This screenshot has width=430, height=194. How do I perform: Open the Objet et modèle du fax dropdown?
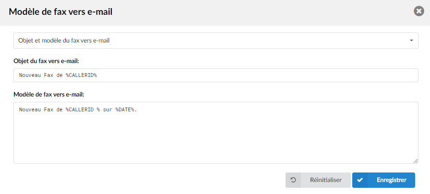click(216, 41)
